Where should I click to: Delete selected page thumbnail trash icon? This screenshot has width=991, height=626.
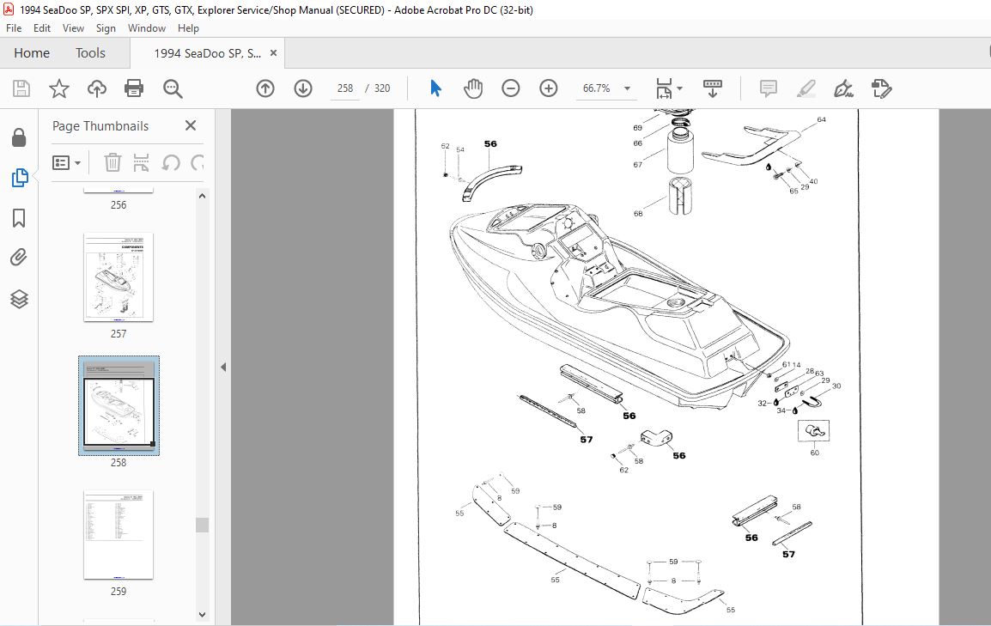click(112, 163)
